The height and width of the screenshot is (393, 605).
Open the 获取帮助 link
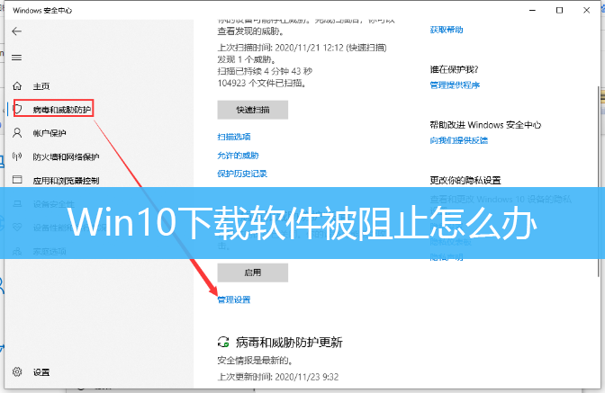click(x=447, y=30)
